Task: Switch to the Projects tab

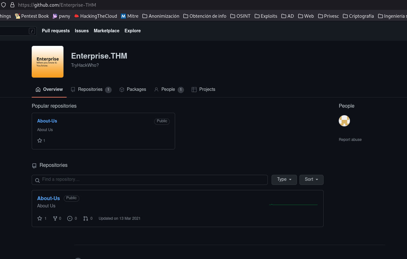Action: (x=203, y=89)
